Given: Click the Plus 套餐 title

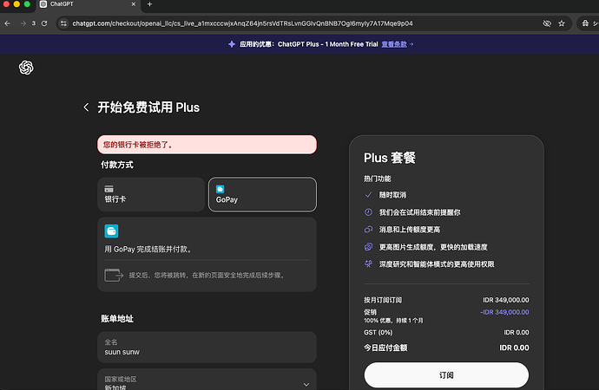Looking at the screenshot, I should tap(390, 158).
